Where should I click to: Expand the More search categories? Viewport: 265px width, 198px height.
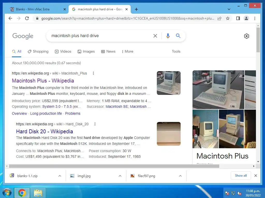click(127, 51)
